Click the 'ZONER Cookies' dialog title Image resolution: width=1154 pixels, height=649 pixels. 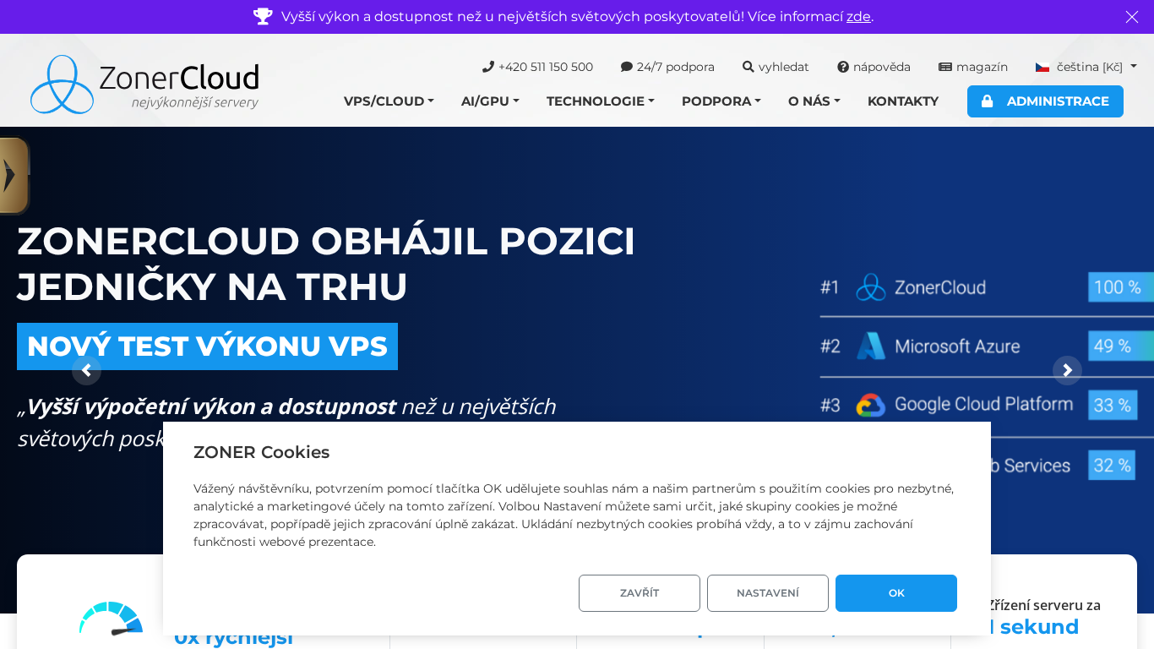tap(261, 452)
